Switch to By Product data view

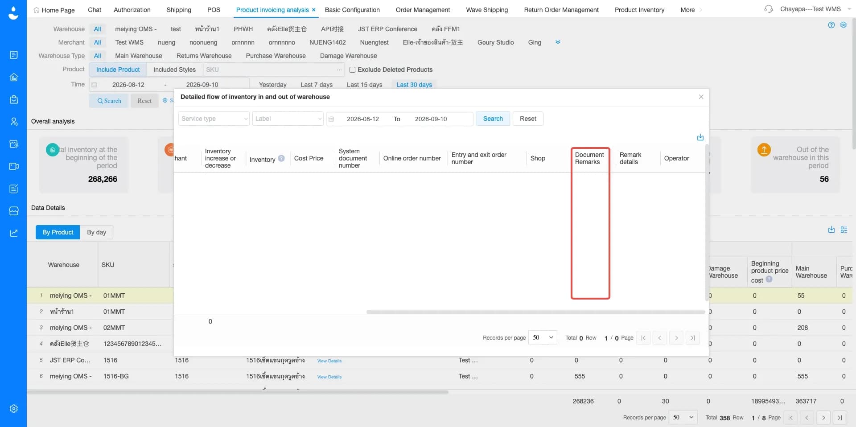click(x=58, y=232)
